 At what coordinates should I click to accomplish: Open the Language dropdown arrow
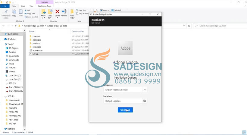click(x=145, y=90)
